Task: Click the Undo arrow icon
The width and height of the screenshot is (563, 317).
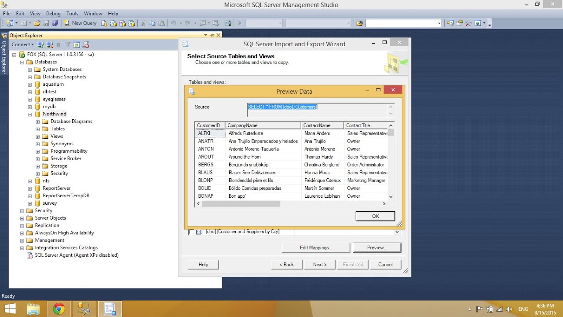Action: click(x=173, y=23)
